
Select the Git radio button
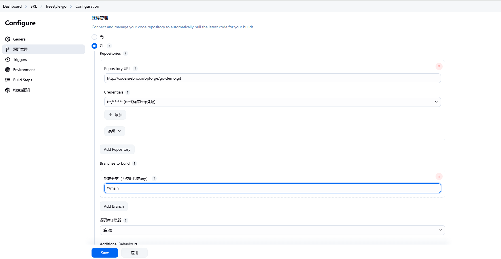[94, 46]
